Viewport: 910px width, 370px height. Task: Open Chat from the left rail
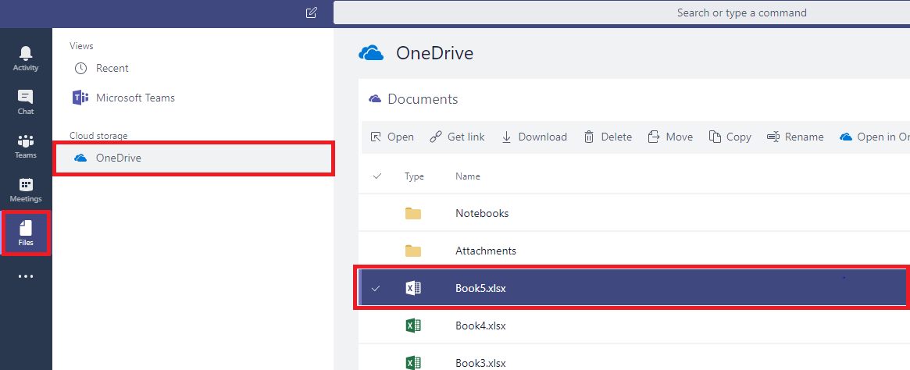[26, 102]
